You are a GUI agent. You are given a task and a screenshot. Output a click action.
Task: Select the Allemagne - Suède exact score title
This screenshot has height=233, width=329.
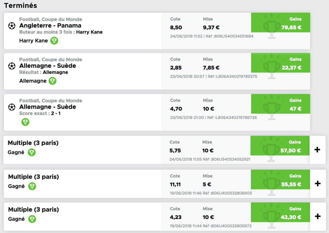48,107
